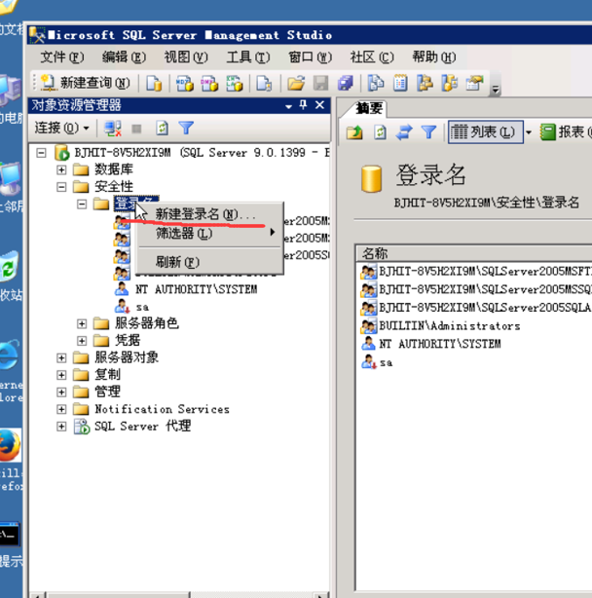
Task: Select SQLServer2005MSFT login in summary list
Action: click(x=485, y=272)
